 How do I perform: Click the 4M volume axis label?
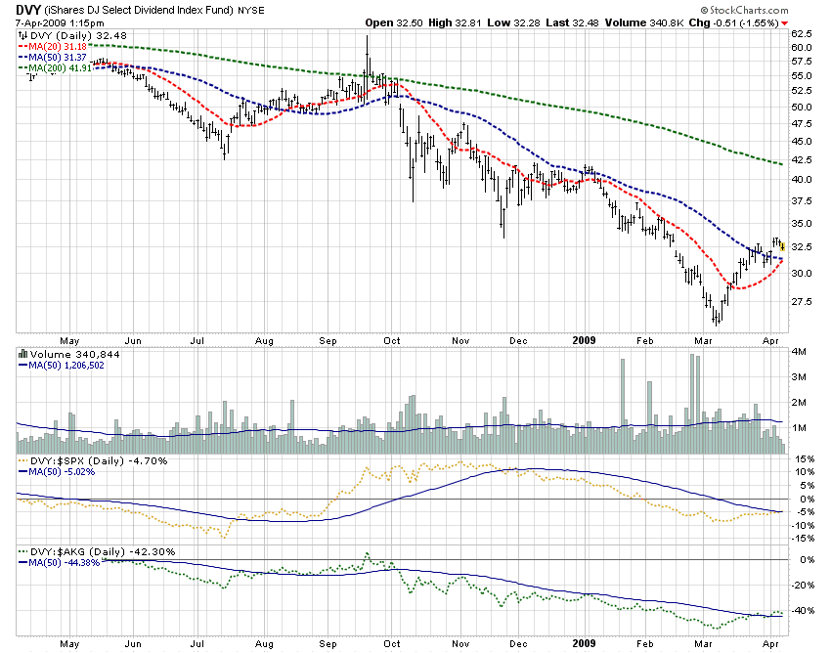click(x=799, y=351)
